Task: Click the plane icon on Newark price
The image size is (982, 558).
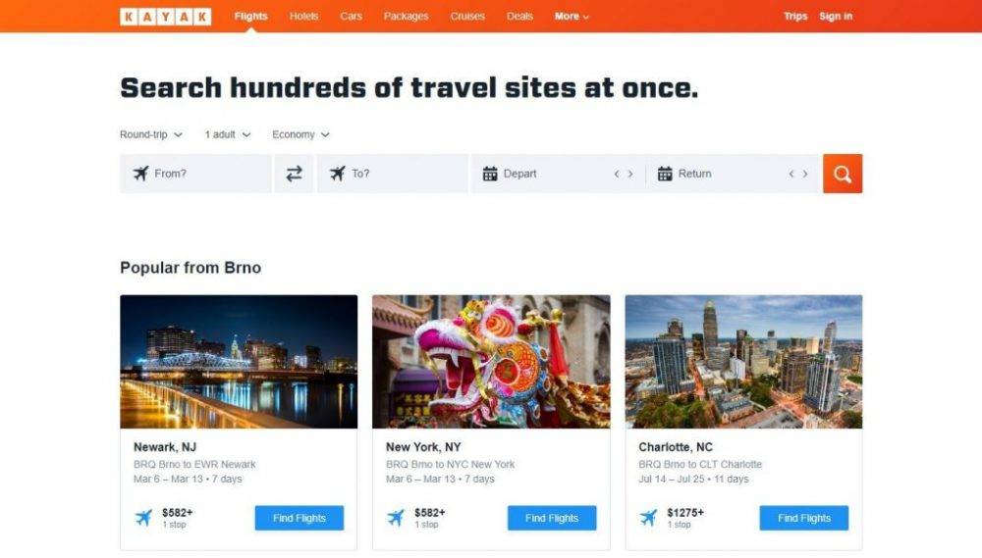Action: click(x=143, y=518)
